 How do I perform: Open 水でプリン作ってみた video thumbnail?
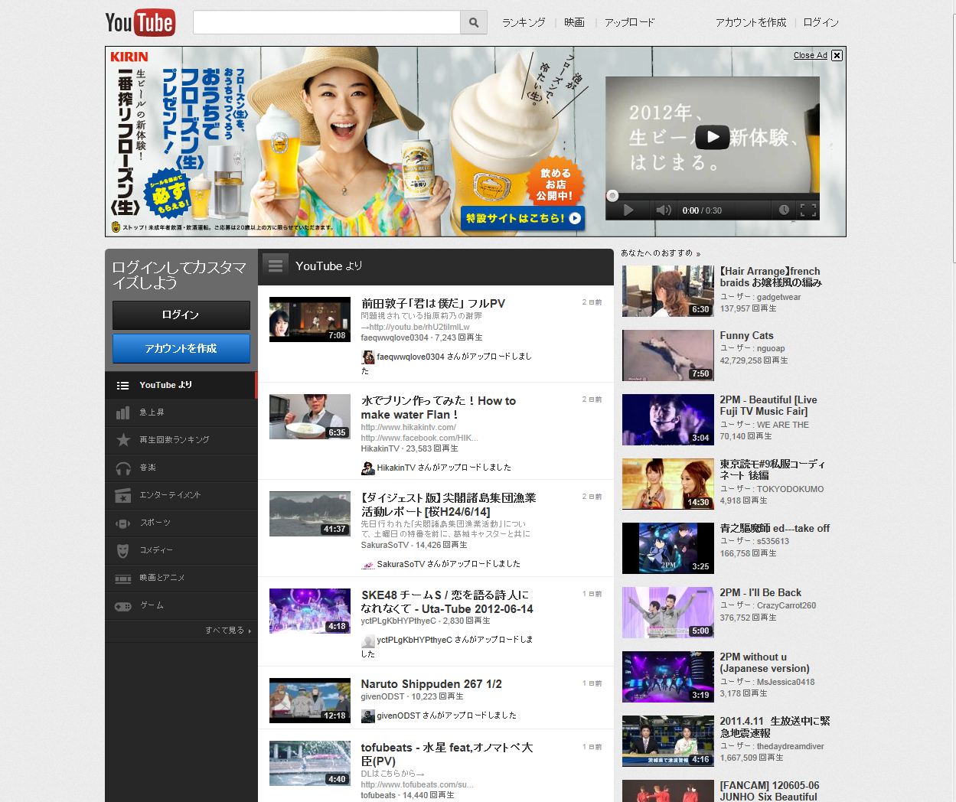(x=310, y=416)
